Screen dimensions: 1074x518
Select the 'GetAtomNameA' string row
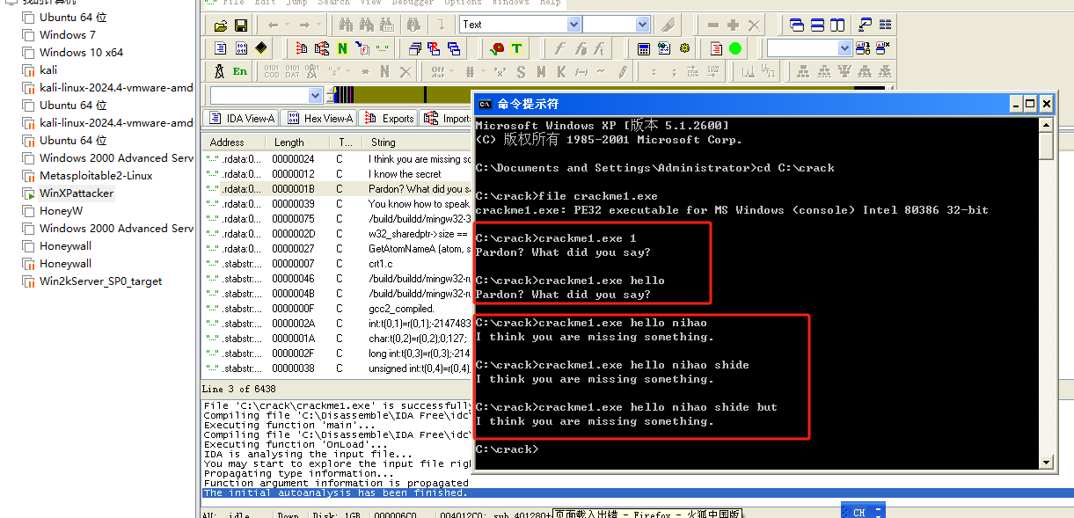click(x=337, y=249)
